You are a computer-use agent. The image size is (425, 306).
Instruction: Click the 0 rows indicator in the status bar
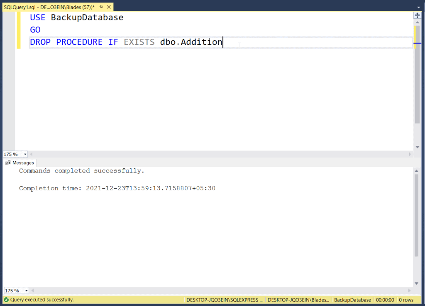406,299
